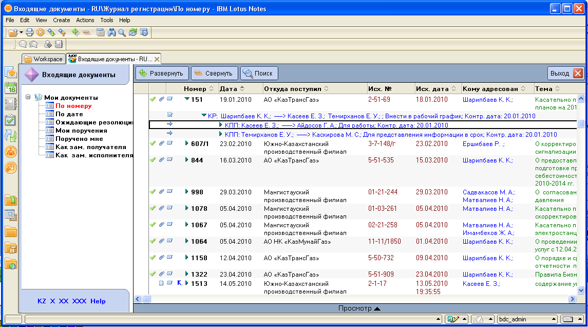Open the Actions menu
Viewport: 588px width, 327px height.
[85, 20]
